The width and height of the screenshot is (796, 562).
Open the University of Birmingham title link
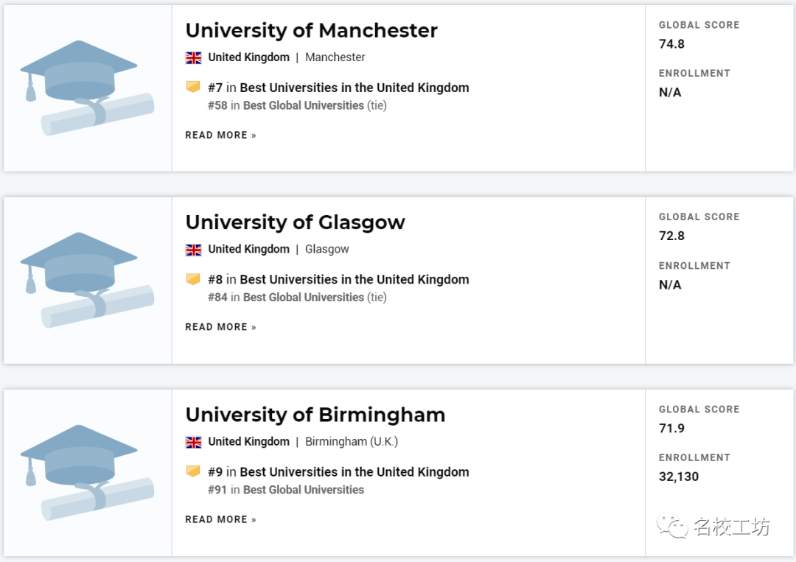click(x=315, y=415)
